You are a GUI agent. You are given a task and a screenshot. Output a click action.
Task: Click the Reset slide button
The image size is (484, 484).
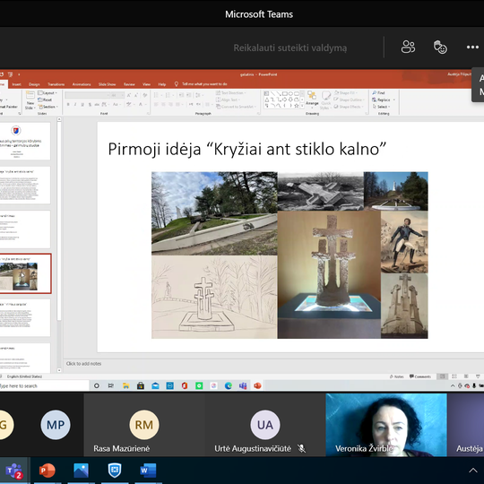(x=45, y=99)
